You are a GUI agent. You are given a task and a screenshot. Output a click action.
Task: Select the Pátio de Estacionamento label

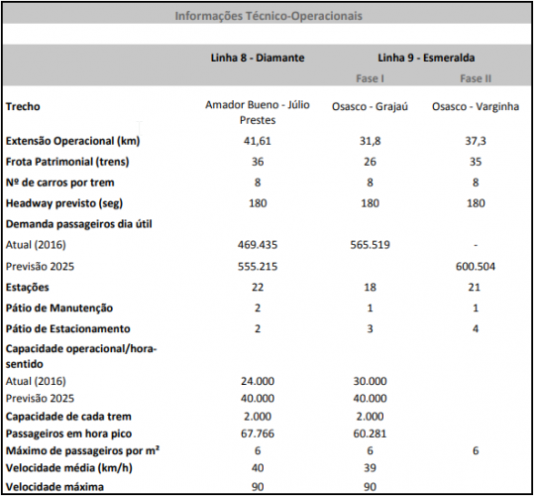tap(67, 328)
